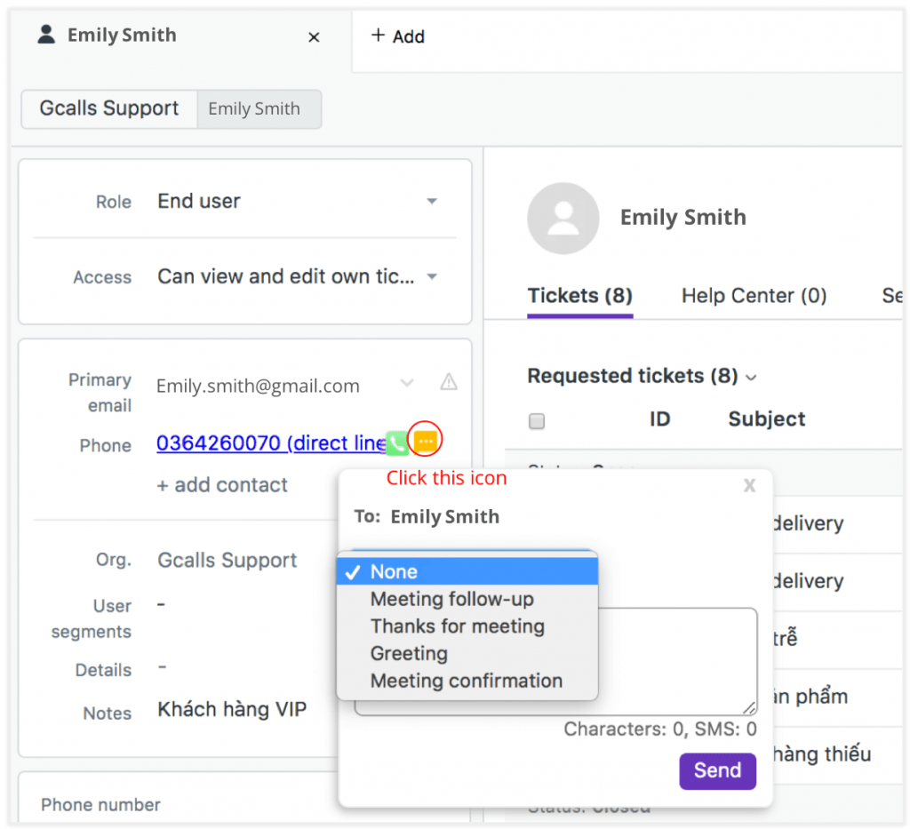Toggle the select-all tickets checkbox
The width and height of the screenshot is (910, 829).
pyautogui.click(x=537, y=420)
